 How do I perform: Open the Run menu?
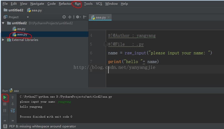point(78,4)
